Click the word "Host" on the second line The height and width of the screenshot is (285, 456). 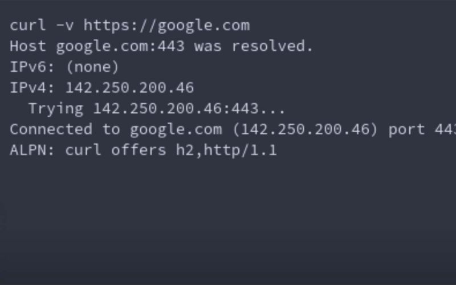[x=28, y=46]
